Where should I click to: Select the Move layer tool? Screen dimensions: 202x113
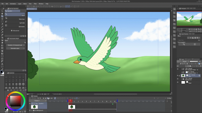click(2, 19)
